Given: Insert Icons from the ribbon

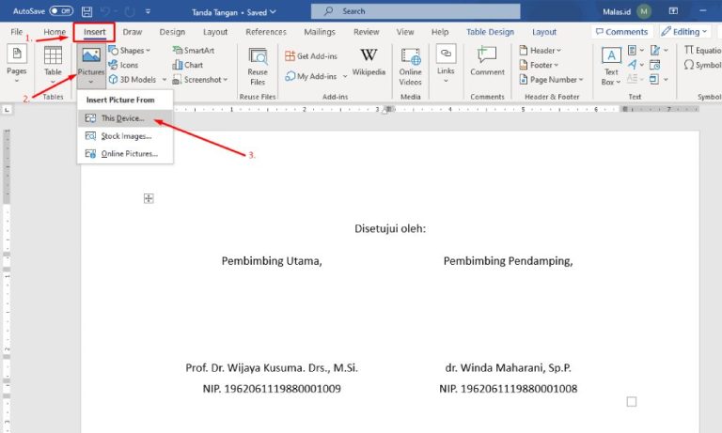Looking at the screenshot, I should [123, 65].
